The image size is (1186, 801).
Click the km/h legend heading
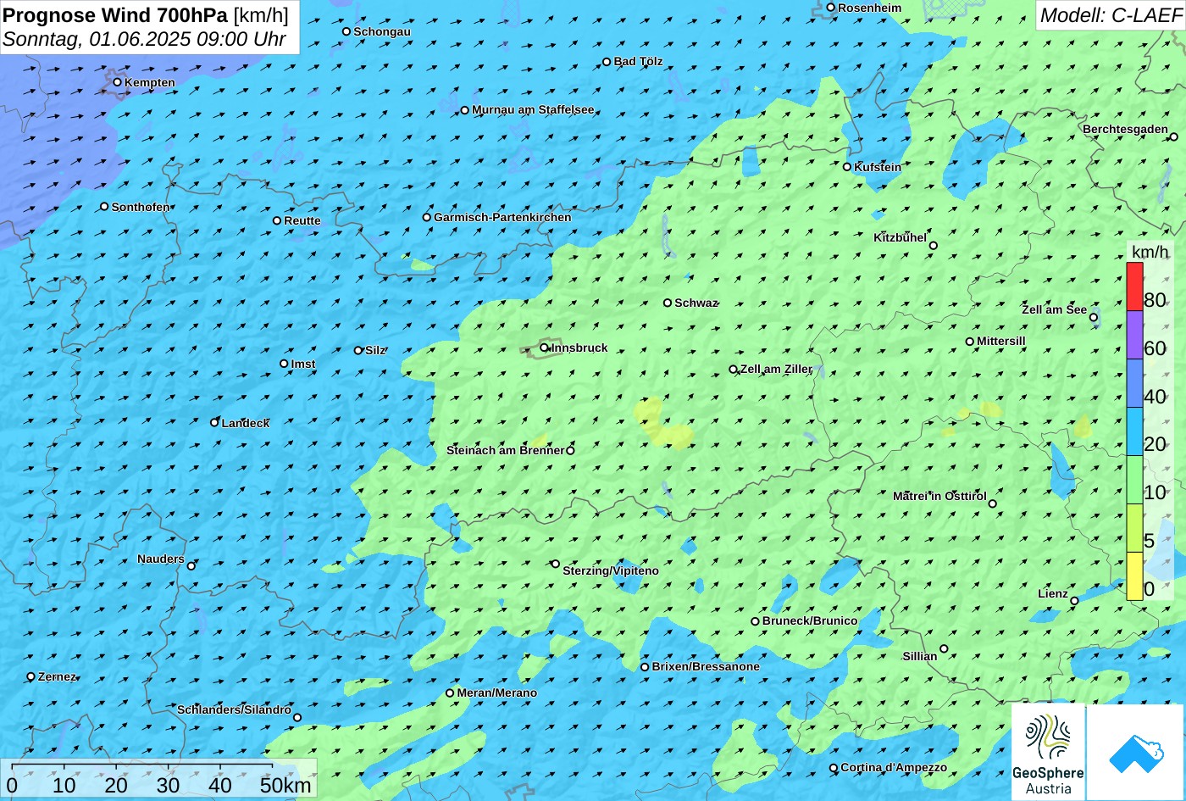tap(1150, 252)
